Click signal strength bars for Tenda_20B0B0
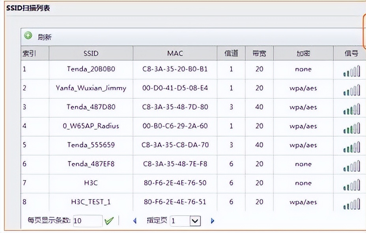366x233 pixels. pyautogui.click(x=351, y=72)
